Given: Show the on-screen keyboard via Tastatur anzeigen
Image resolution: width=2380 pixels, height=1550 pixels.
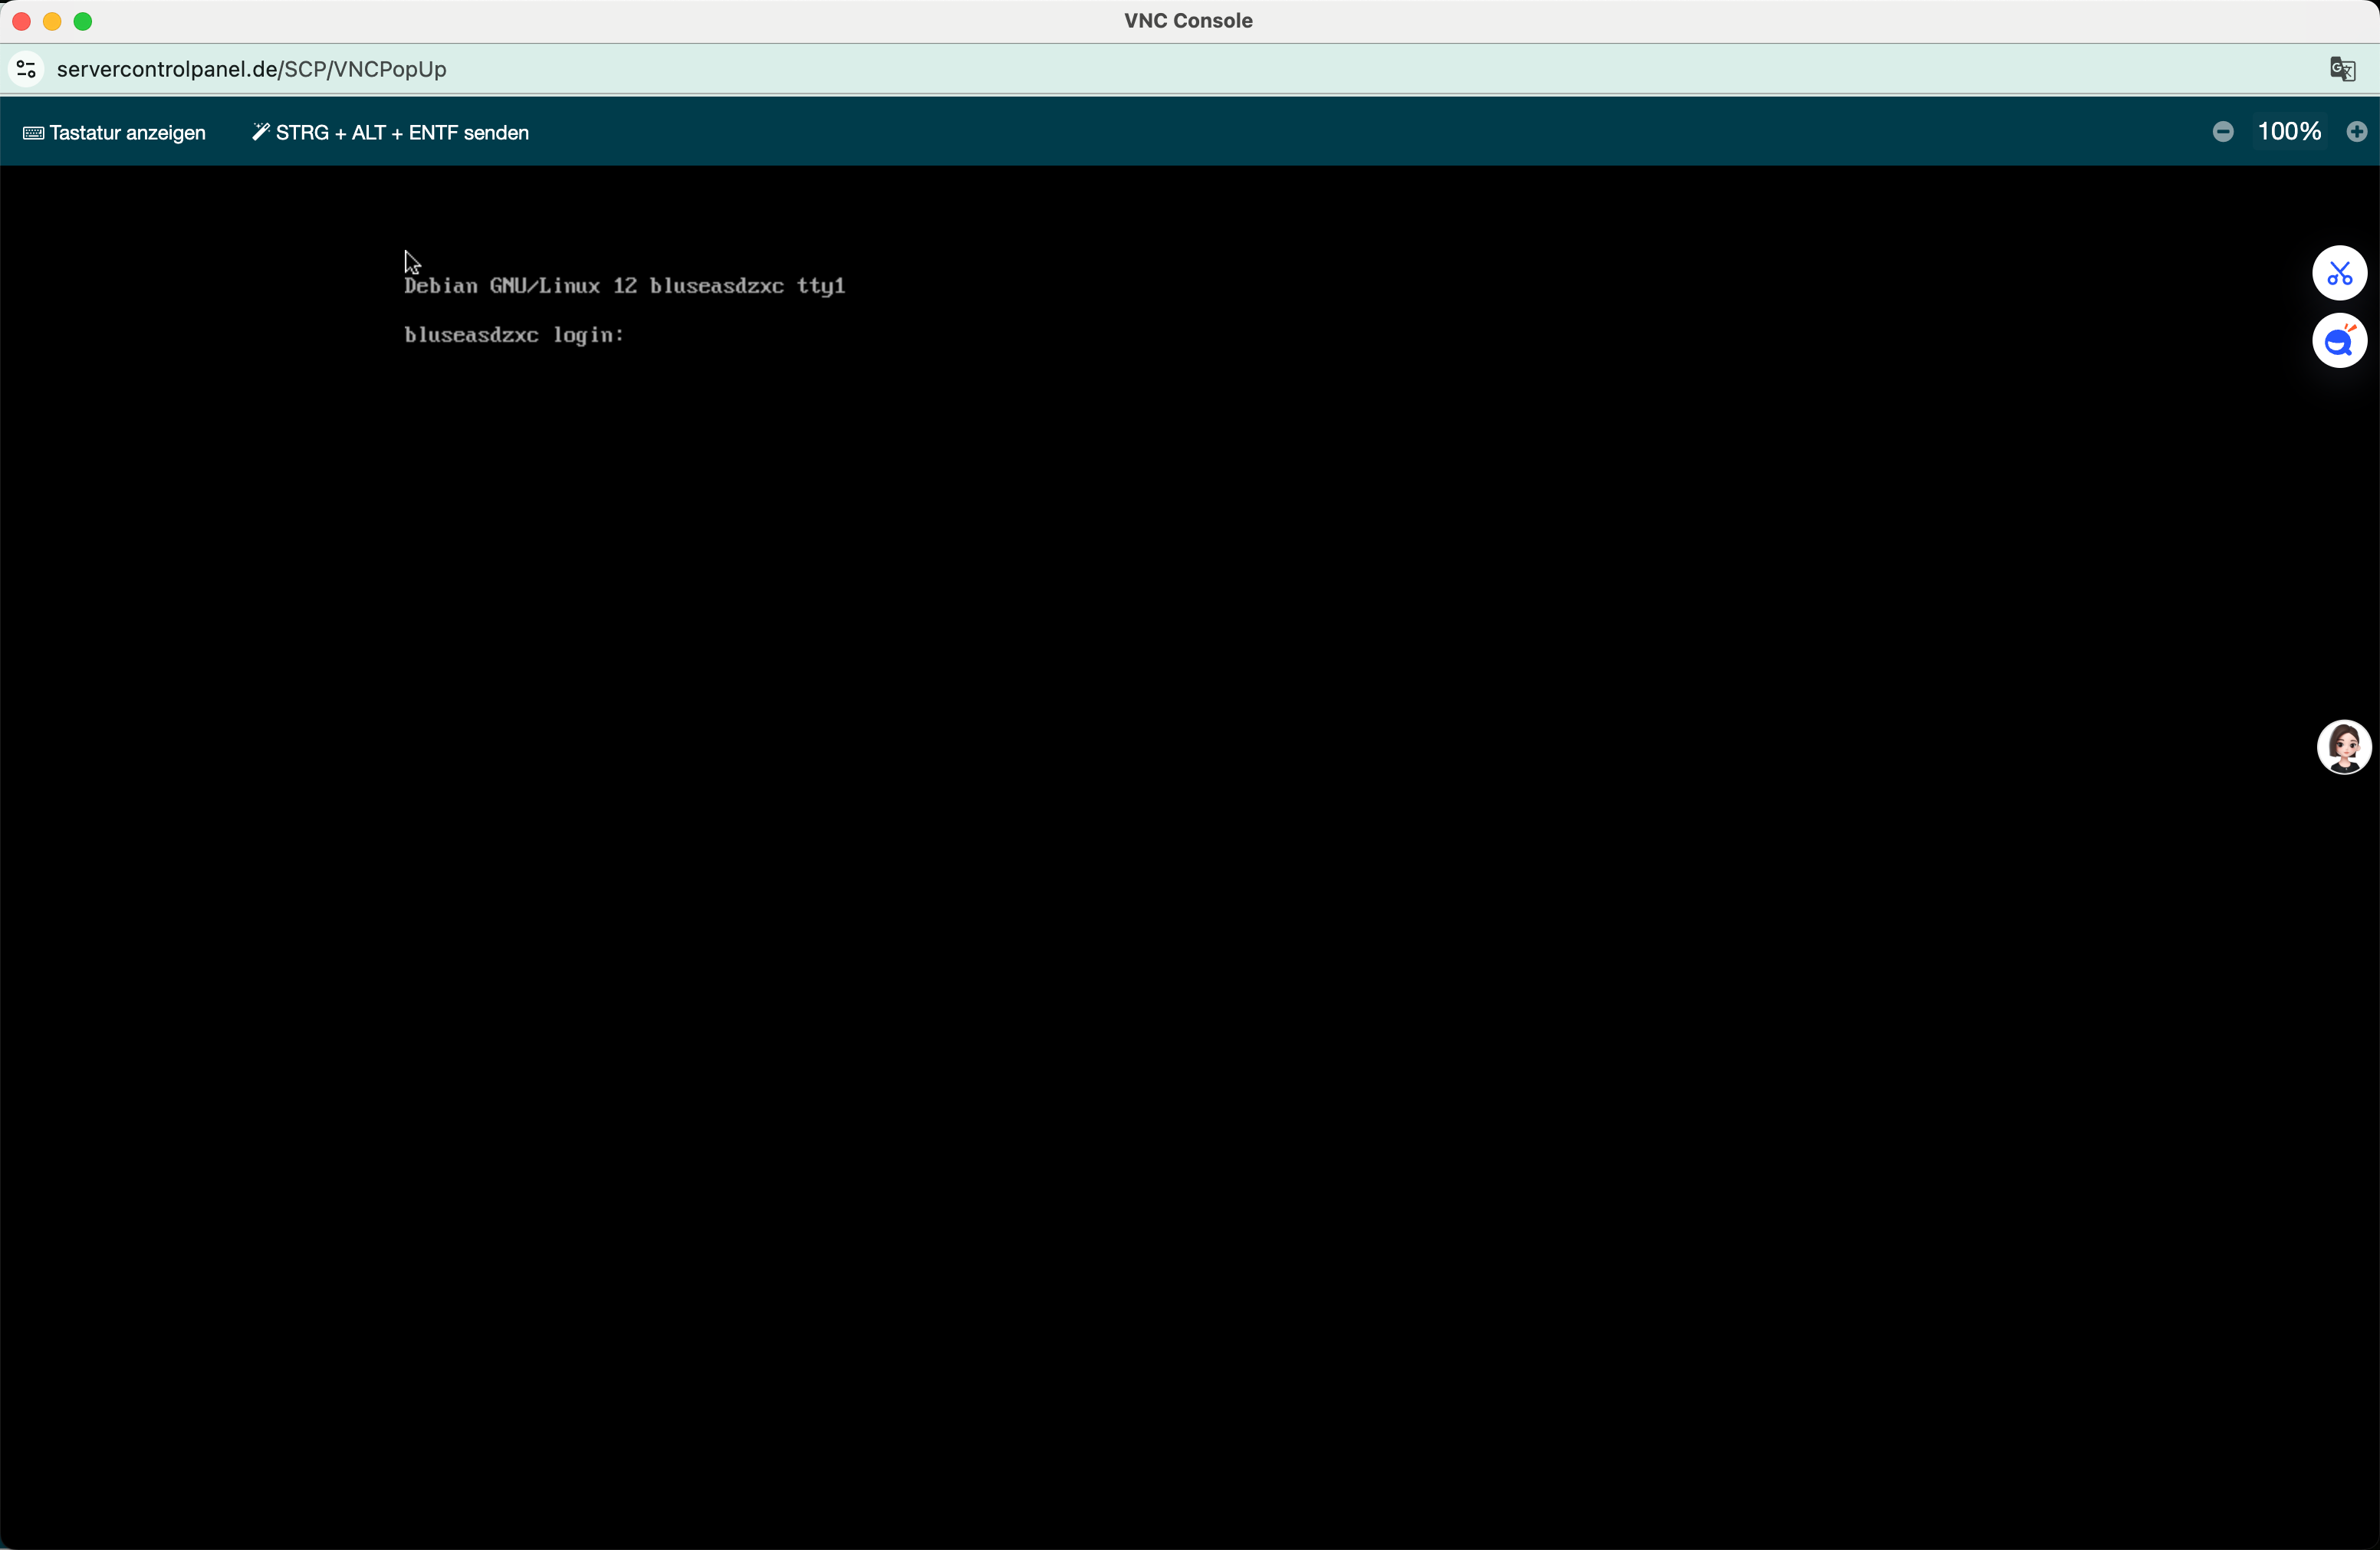Looking at the screenshot, I should (127, 133).
